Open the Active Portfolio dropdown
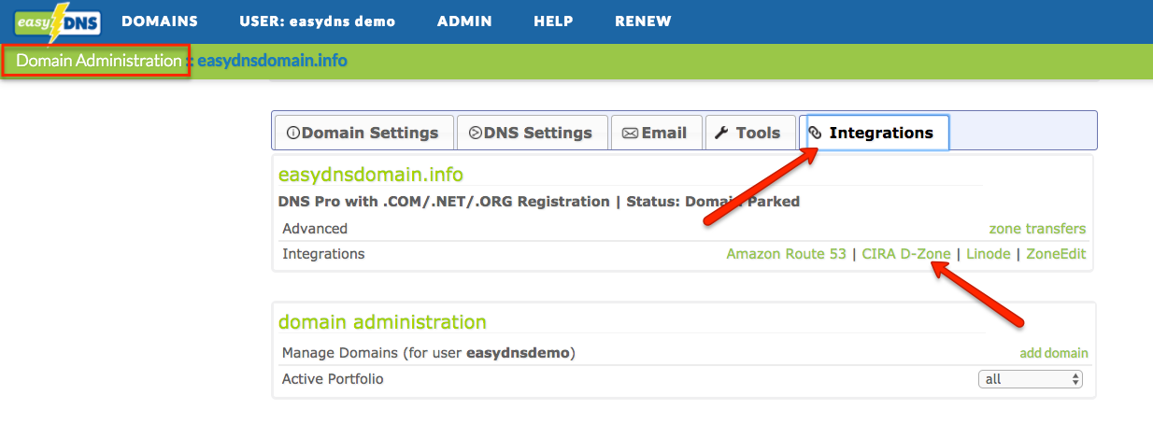 (x=1031, y=379)
